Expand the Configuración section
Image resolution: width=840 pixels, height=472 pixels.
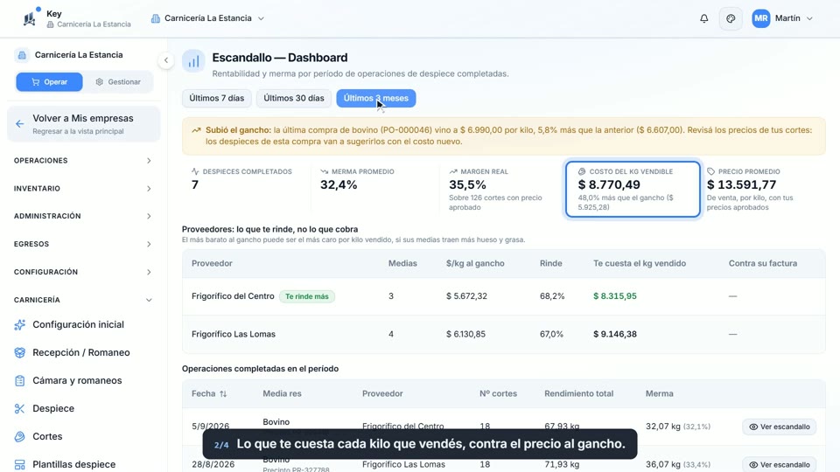coord(83,272)
